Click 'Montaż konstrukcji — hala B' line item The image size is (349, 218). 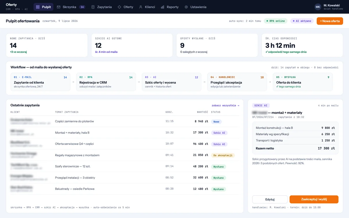click(x=295, y=128)
